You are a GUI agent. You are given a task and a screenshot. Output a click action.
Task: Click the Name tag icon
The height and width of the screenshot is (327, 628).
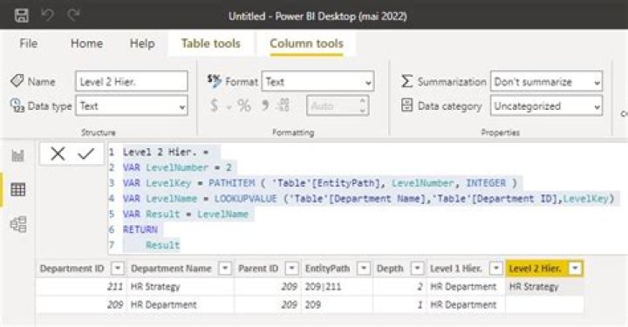[17, 81]
